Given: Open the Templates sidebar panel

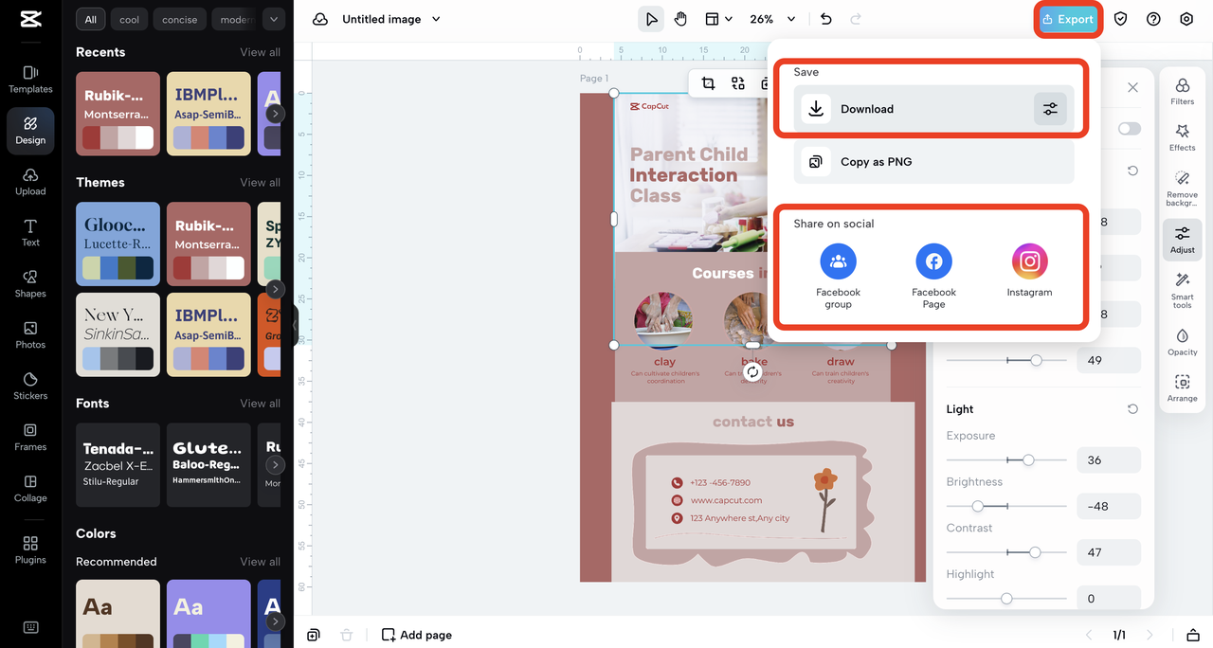Looking at the screenshot, I should [30, 80].
